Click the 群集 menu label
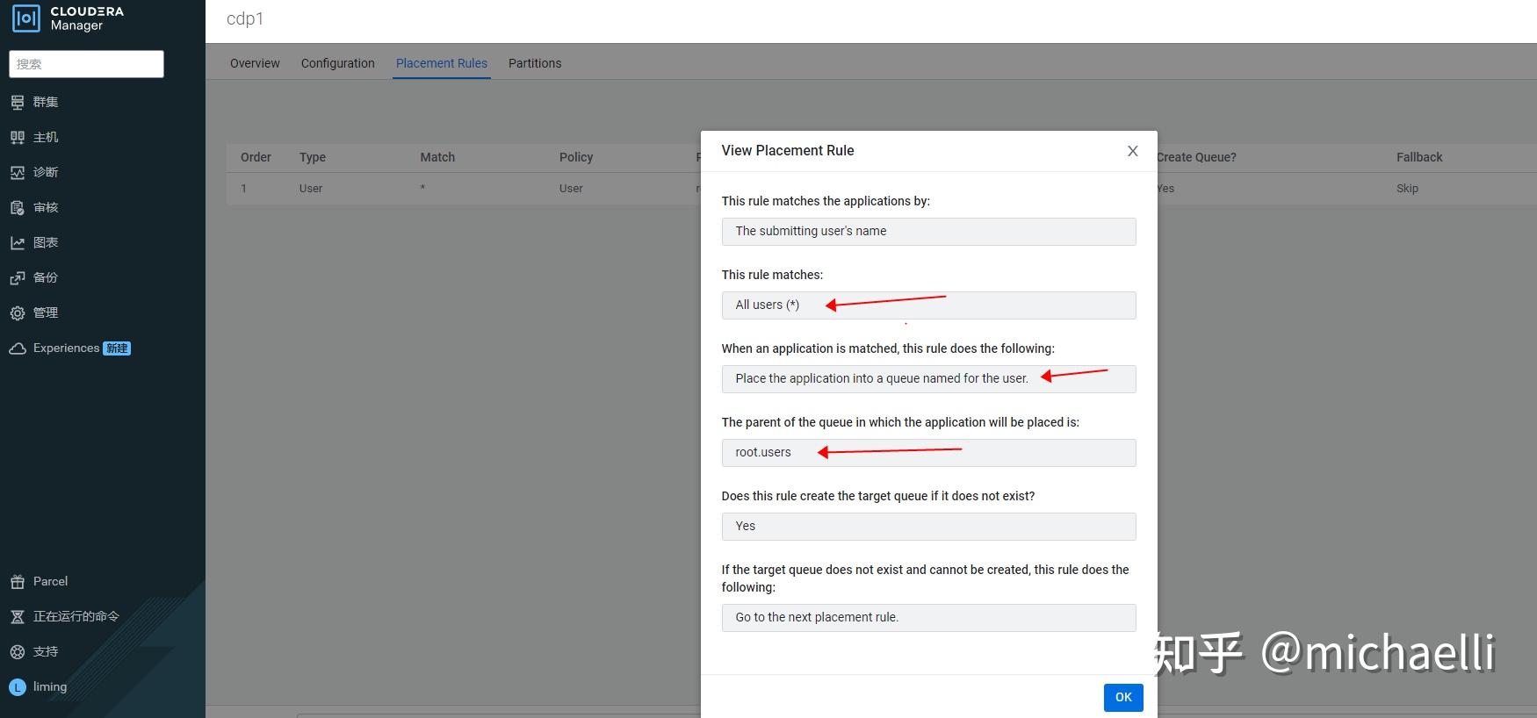 pos(46,102)
